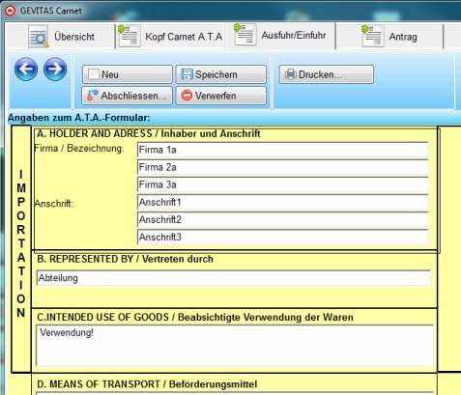Viewport: 461px width, 395px height.
Task: Click 'Angaben zum A.T.A.-Formular:' heading
Action: 79,118
